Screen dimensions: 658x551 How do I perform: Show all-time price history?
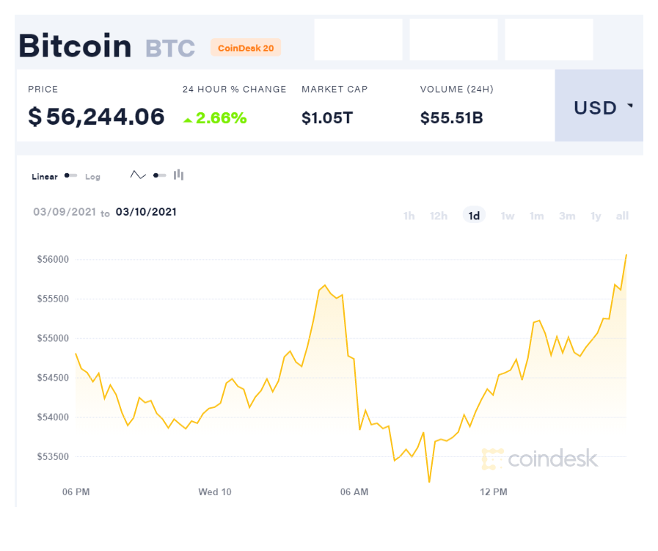pyautogui.click(x=622, y=216)
